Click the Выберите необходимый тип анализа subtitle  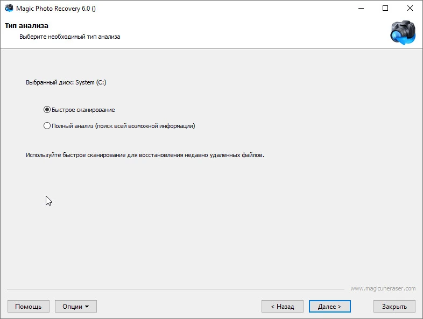(x=70, y=37)
